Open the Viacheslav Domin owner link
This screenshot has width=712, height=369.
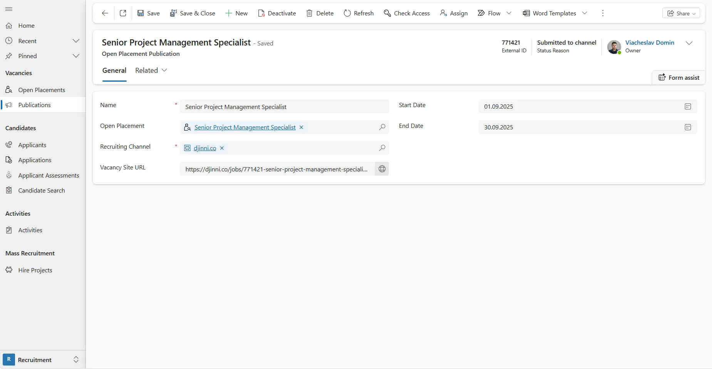point(650,43)
